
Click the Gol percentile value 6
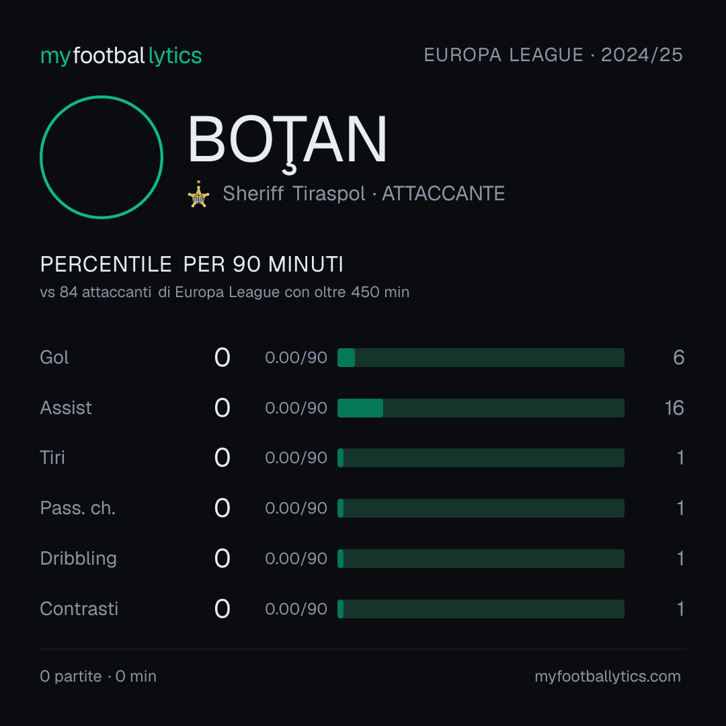coord(678,358)
